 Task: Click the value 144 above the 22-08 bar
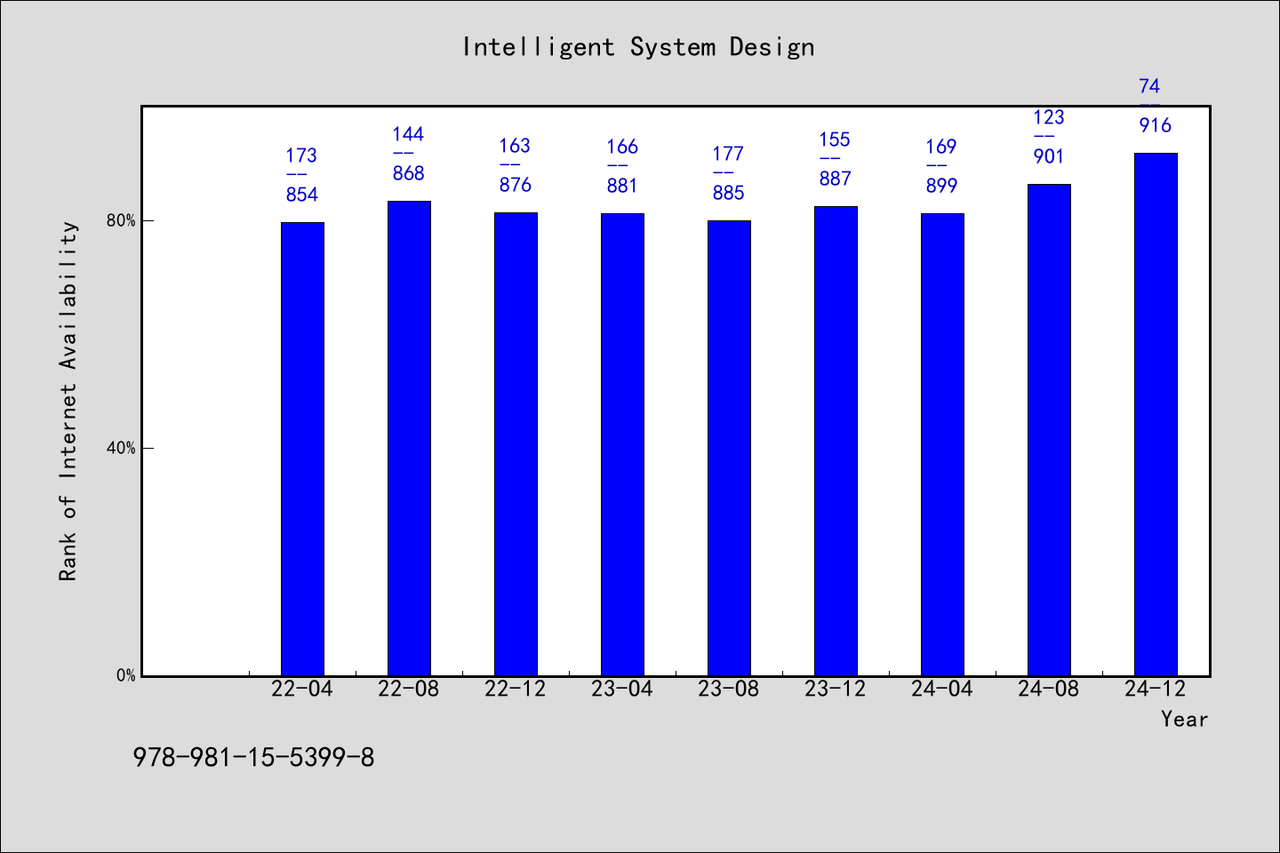pyautogui.click(x=408, y=134)
